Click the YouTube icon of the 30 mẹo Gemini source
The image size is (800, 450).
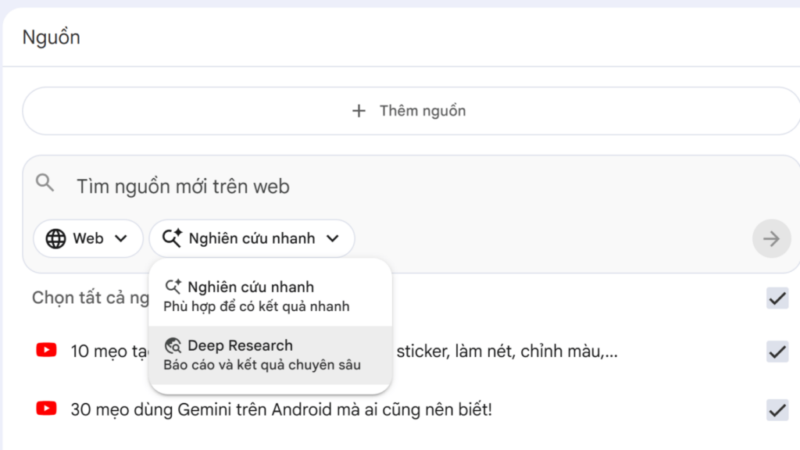pyautogui.click(x=47, y=408)
